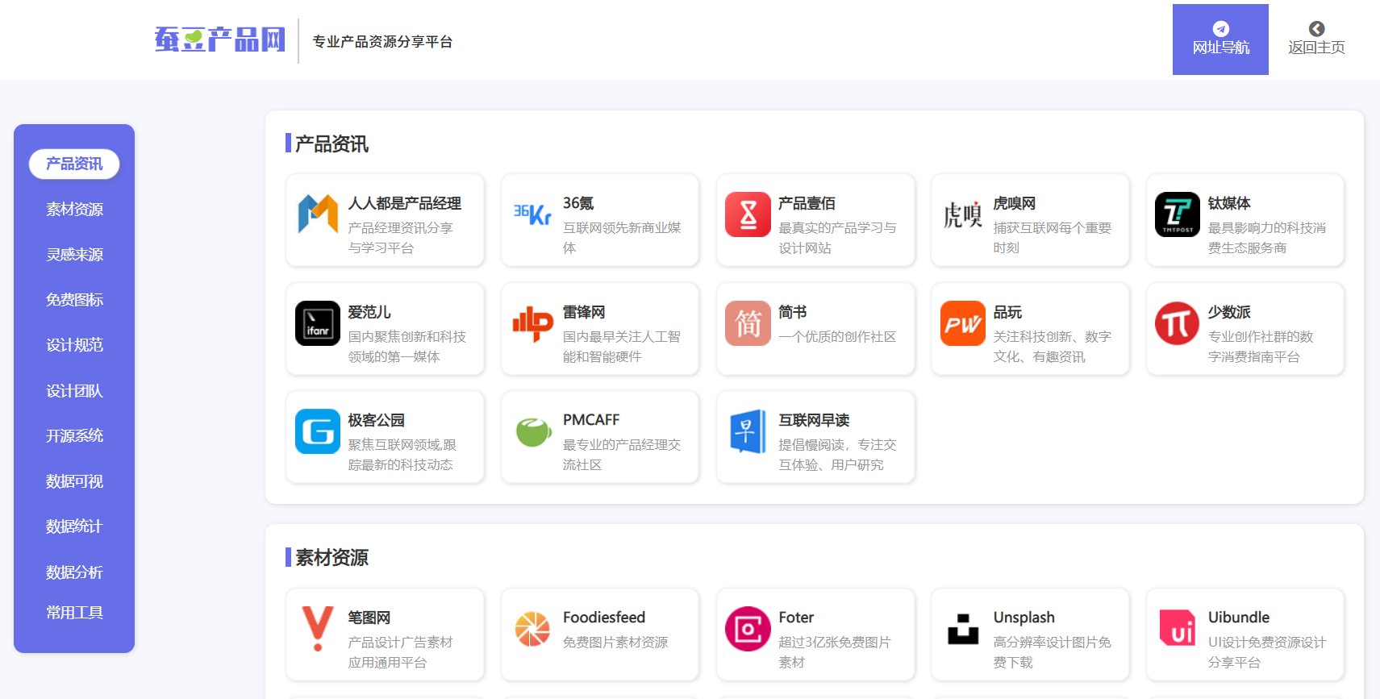Click the 蚕豆产品网 site logo
This screenshot has height=699, width=1380.
click(220, 40)
